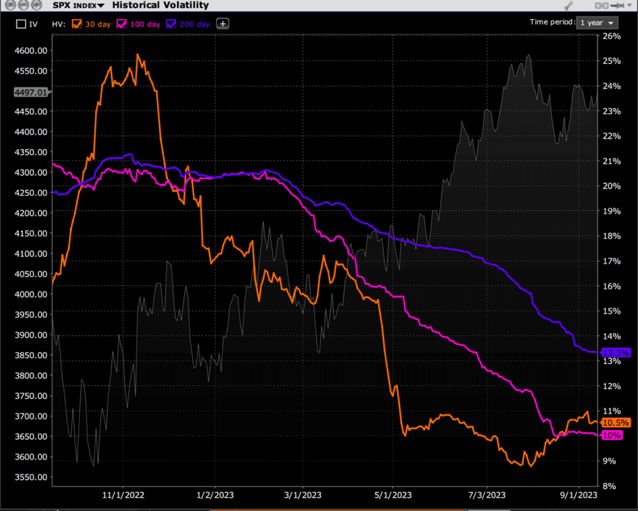Click the HV: label

59,24
